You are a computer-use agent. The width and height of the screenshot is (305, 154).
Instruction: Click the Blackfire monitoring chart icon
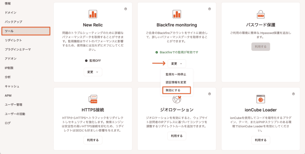177,14
